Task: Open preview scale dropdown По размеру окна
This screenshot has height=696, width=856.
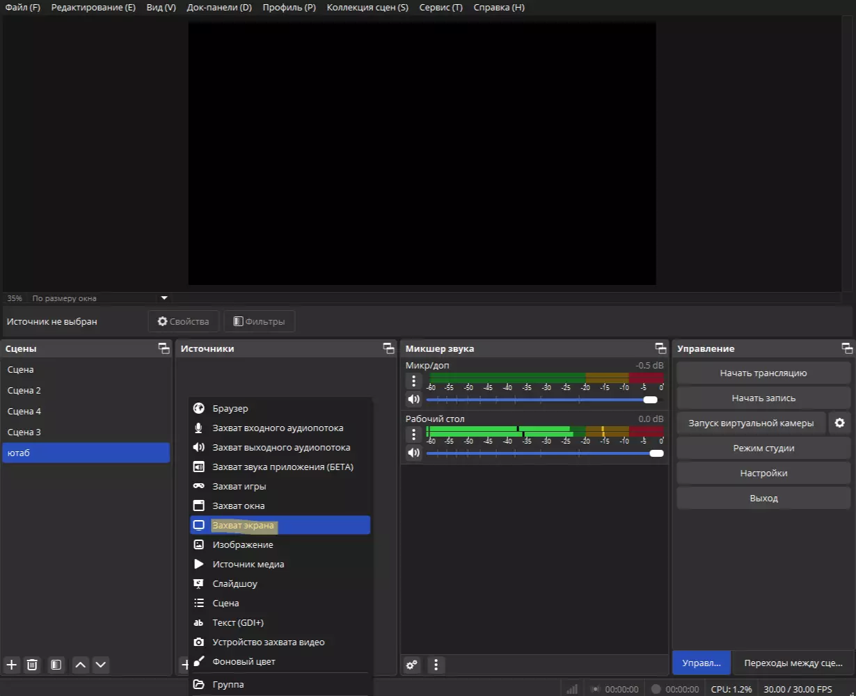Action: (x=164, y=298)
